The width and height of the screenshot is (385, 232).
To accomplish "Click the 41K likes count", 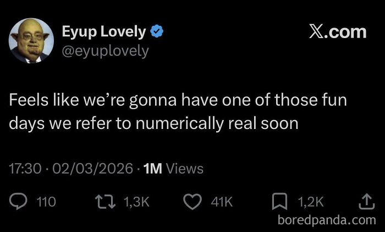I will 222,202.
